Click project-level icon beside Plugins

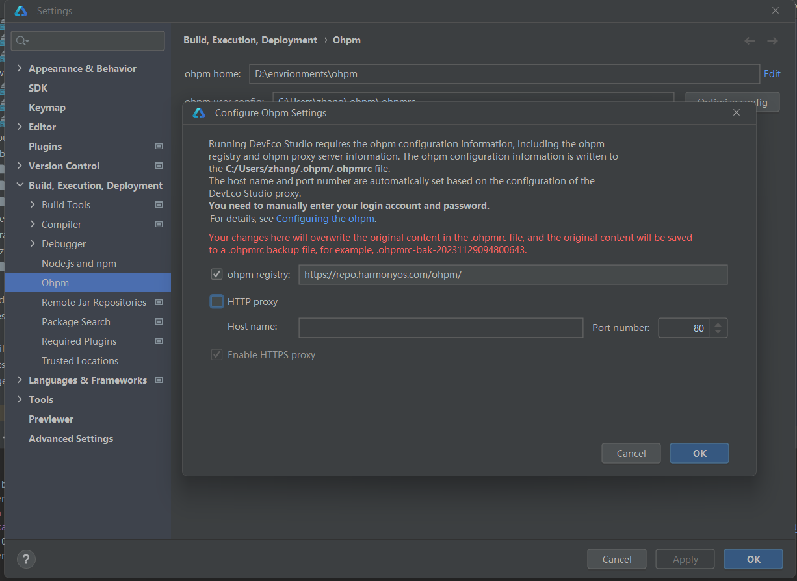click(x=159, y=146)
